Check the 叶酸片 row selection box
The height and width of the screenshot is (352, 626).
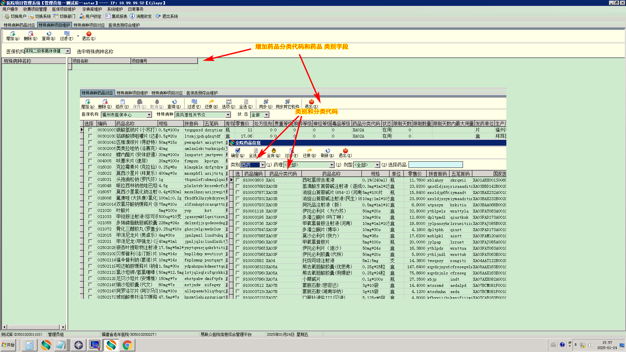pyautogui.click(x=90, y=211)
